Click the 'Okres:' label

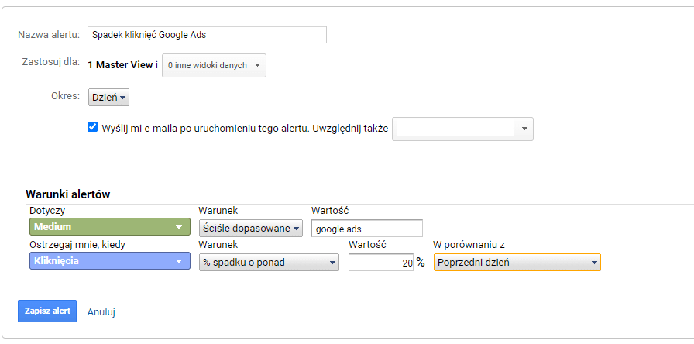coord(66,96)
